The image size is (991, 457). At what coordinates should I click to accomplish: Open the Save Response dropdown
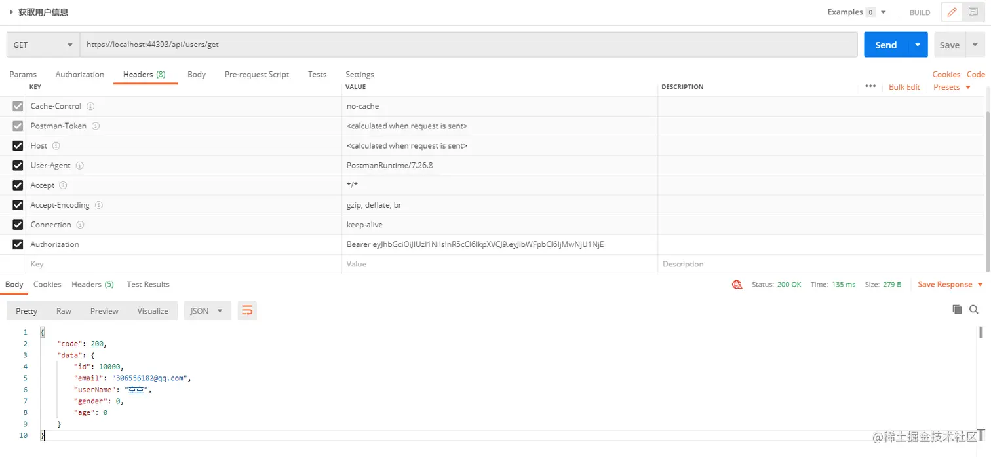(950, 285)
